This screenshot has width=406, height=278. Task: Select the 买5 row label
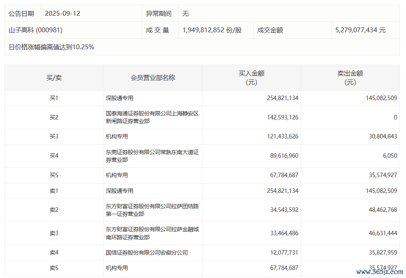(54, 175)
